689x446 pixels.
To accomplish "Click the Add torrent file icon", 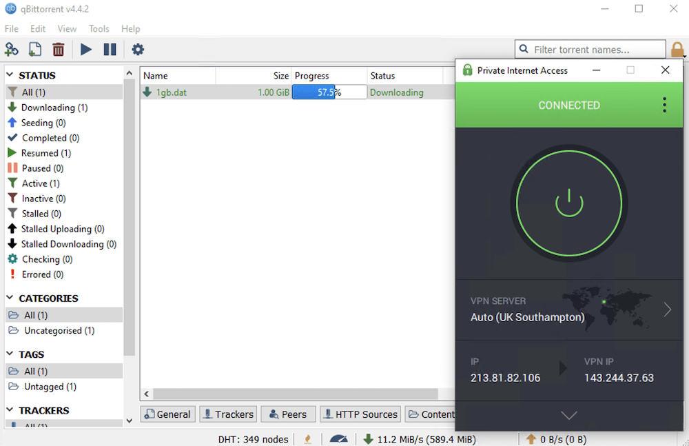I will (x=34, y=49).
